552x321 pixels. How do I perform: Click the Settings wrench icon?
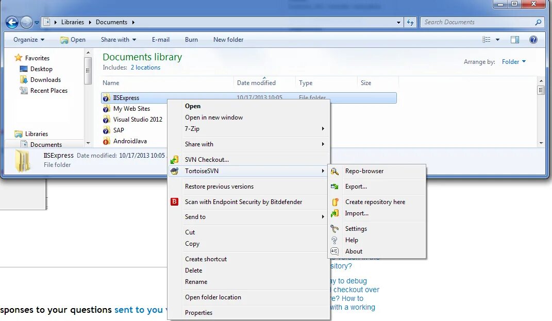point(335,229)
